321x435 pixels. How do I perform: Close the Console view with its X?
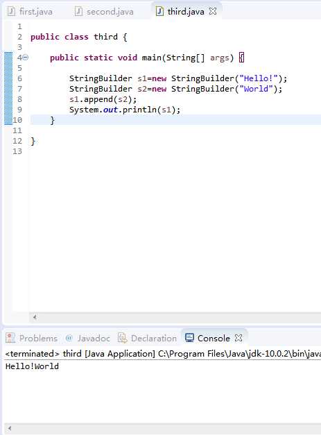238,338
